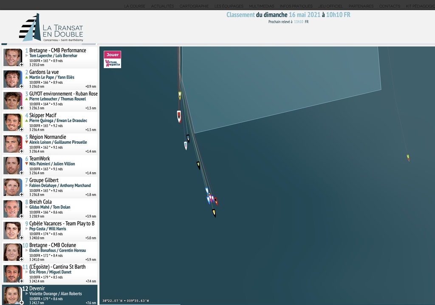435x305 pixels.
Task: Click the plus icon on Bretagne - CMB Performance photo
Action: pos(21,64)
